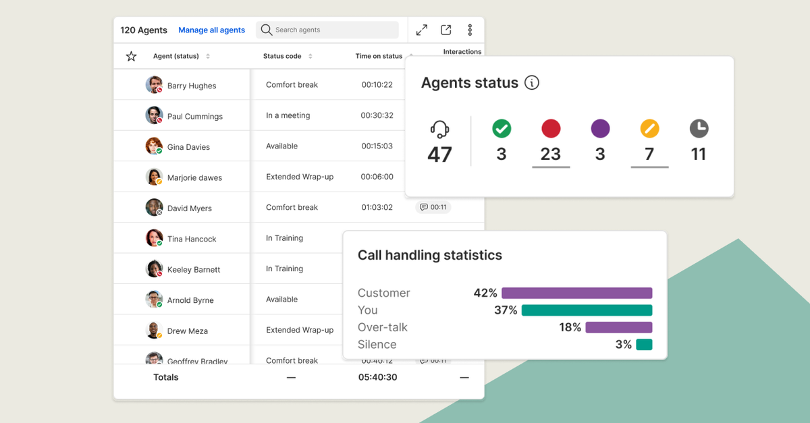The height and width of the screenshot is (423, 810).
Task: Filter by the orange pencil wrap-up status
Action: 649,128
